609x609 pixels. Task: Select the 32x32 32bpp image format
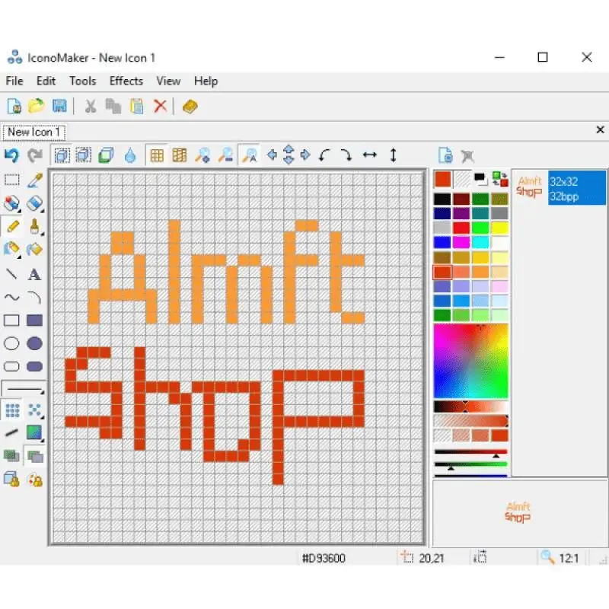tap(577, 189)
